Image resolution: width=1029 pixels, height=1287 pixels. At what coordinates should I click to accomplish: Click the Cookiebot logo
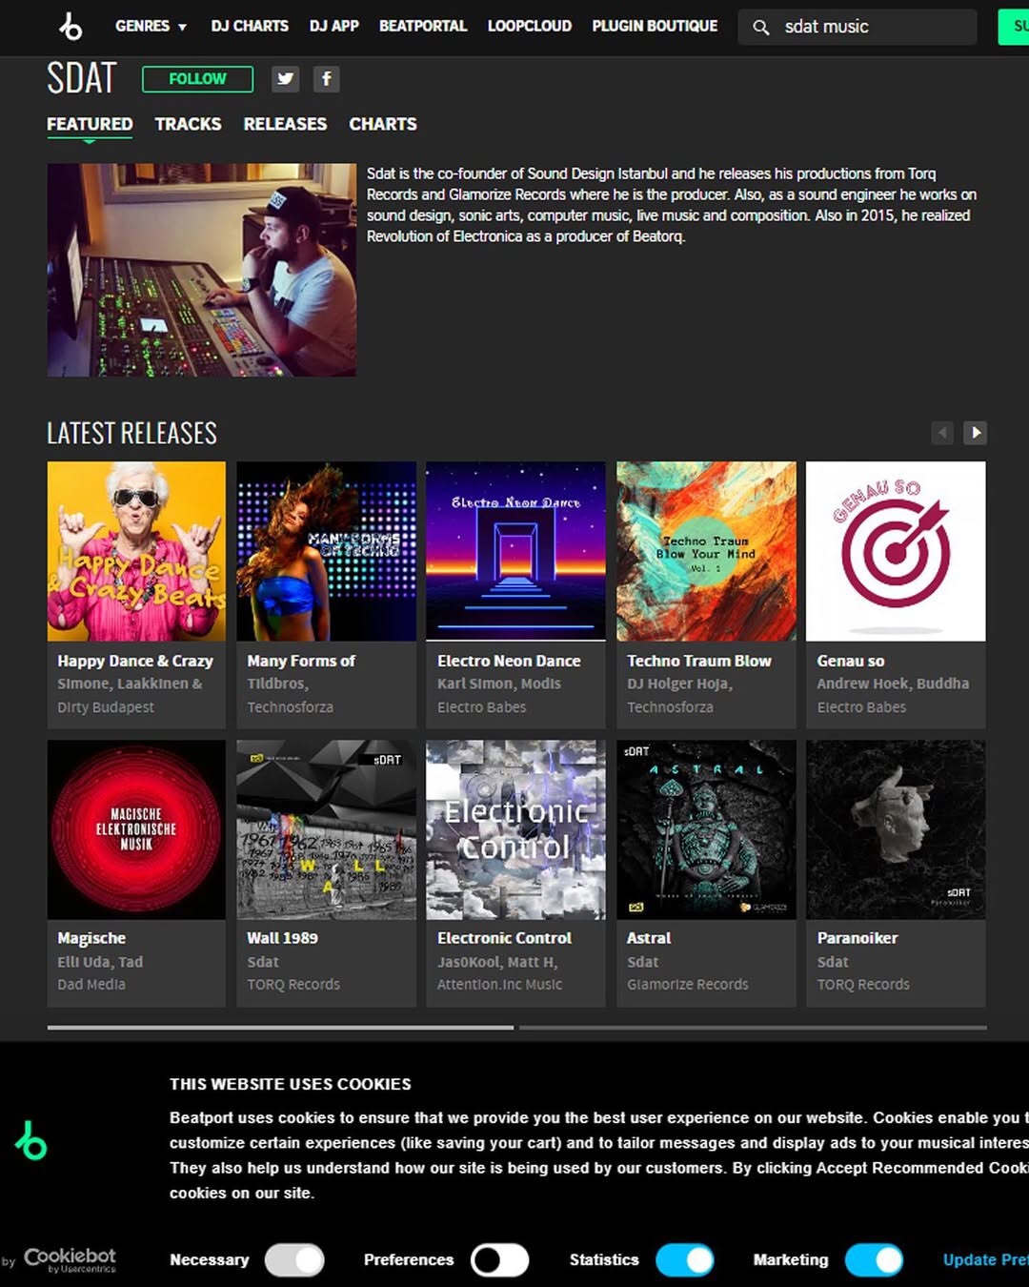tap(70, 1259)
